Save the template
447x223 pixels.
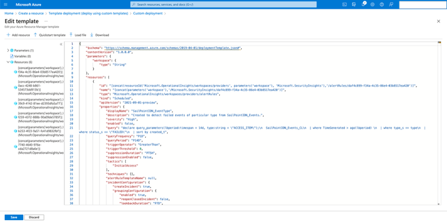[x=14, y=217]
